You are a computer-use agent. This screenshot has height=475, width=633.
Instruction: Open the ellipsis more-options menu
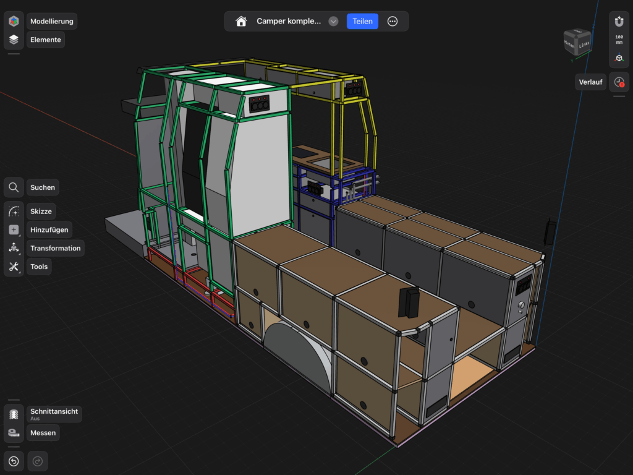[x=393, y=21]
